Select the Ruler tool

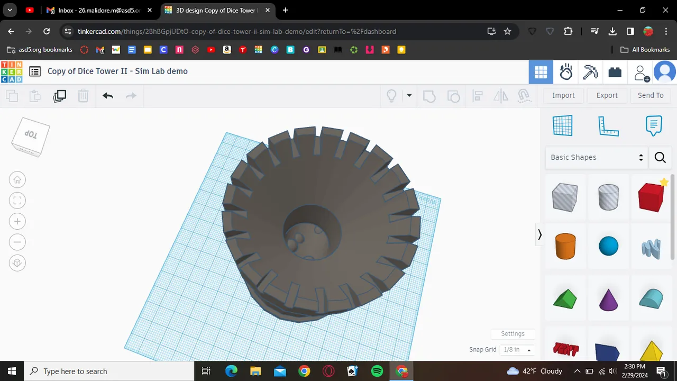tap(608, 126)
